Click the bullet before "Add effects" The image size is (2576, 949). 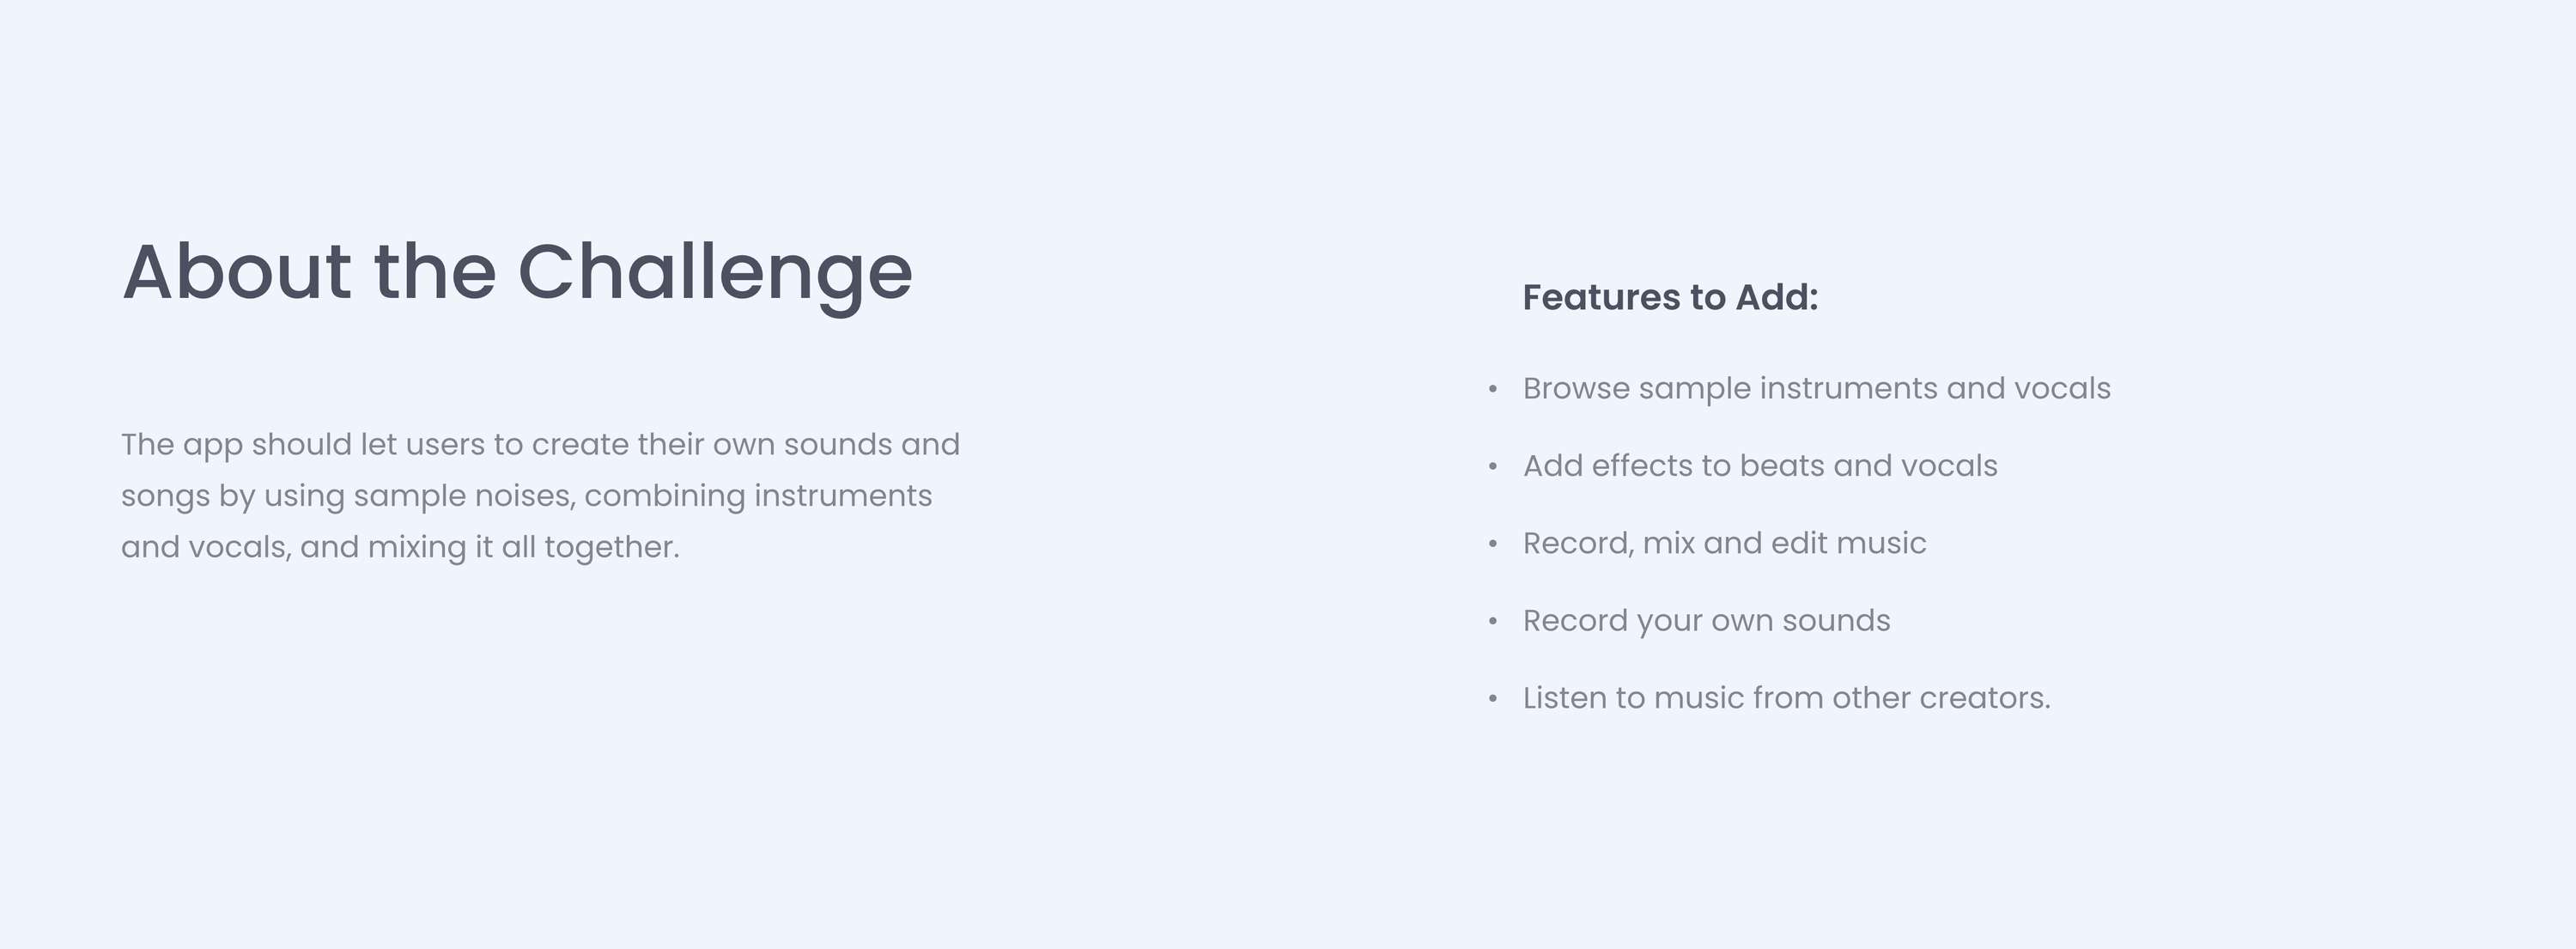pos(1493,466)
